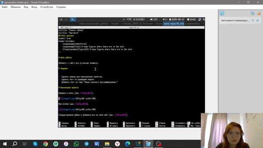Open Google Chrome from the taskbar
The height and width of the screenshot is (148, 263).
click(46, 144)
